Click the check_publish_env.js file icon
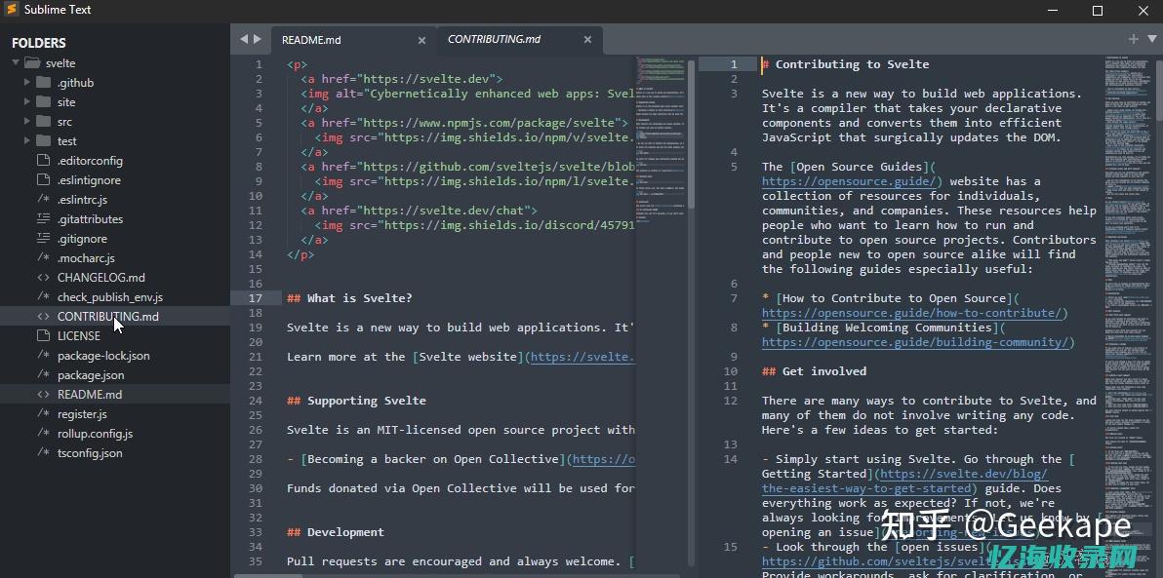1163x578 pixels. point(43,296)
